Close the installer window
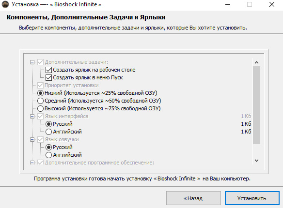The width and height of the screenshot is (283, 208). click(x=272, y=4)
